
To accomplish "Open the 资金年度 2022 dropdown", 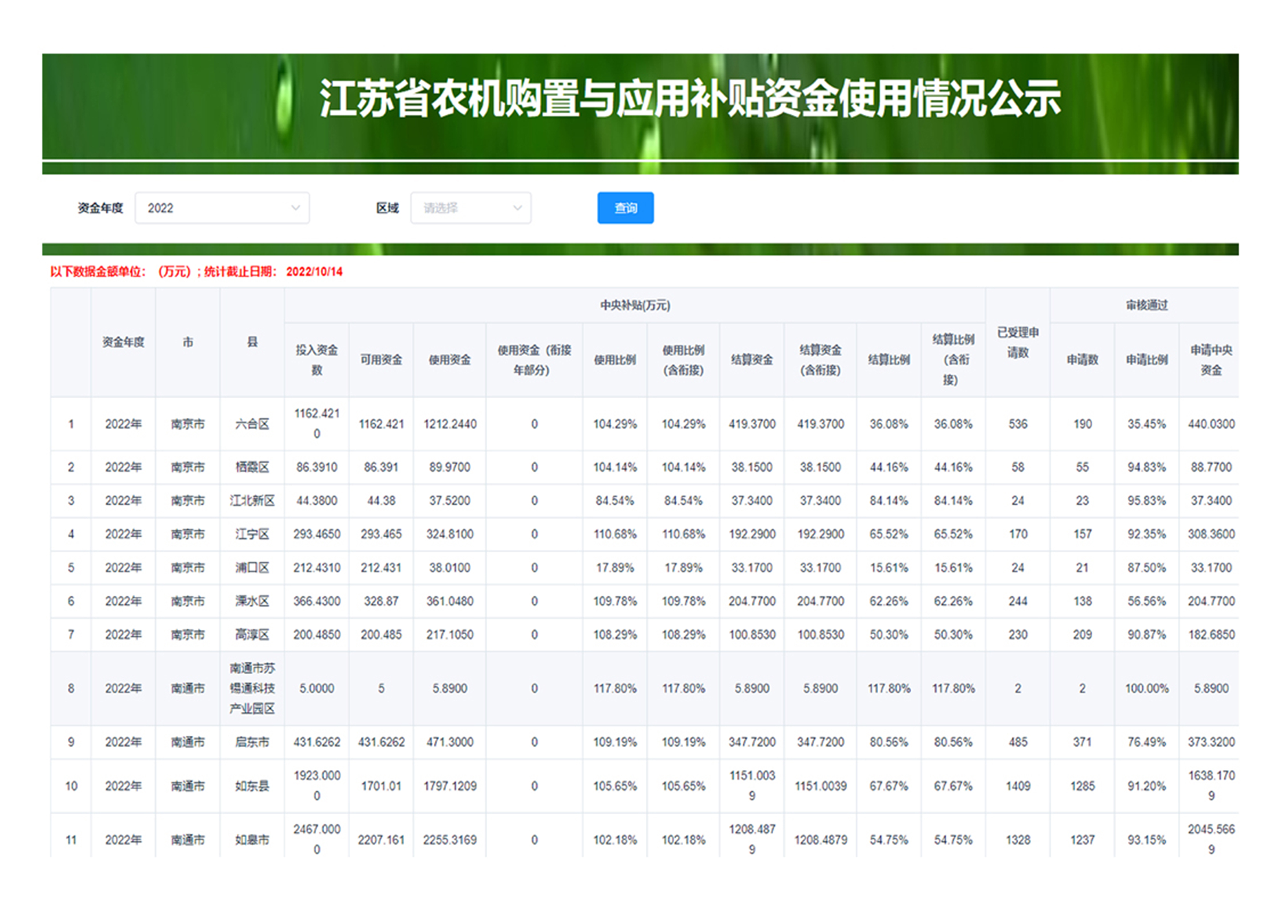I will (221, 208).
